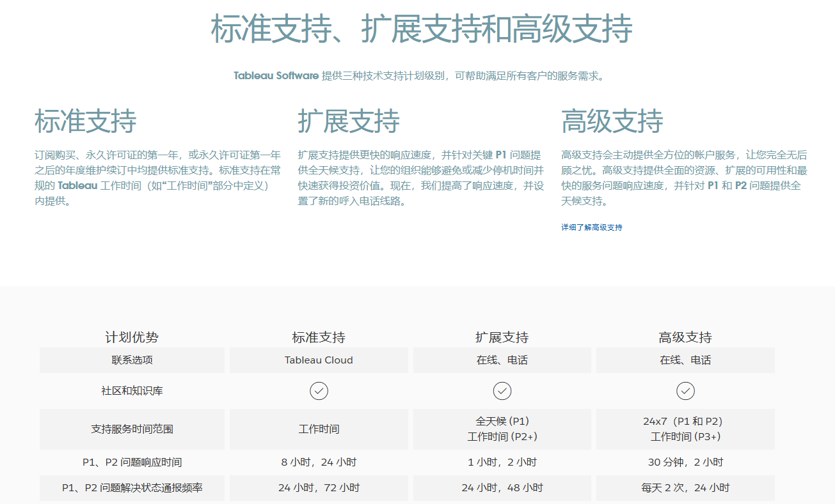Click the Tableau Cloud table cell
Image resolution: width=835 pixels, height=504 pixels.
point(319,360)
